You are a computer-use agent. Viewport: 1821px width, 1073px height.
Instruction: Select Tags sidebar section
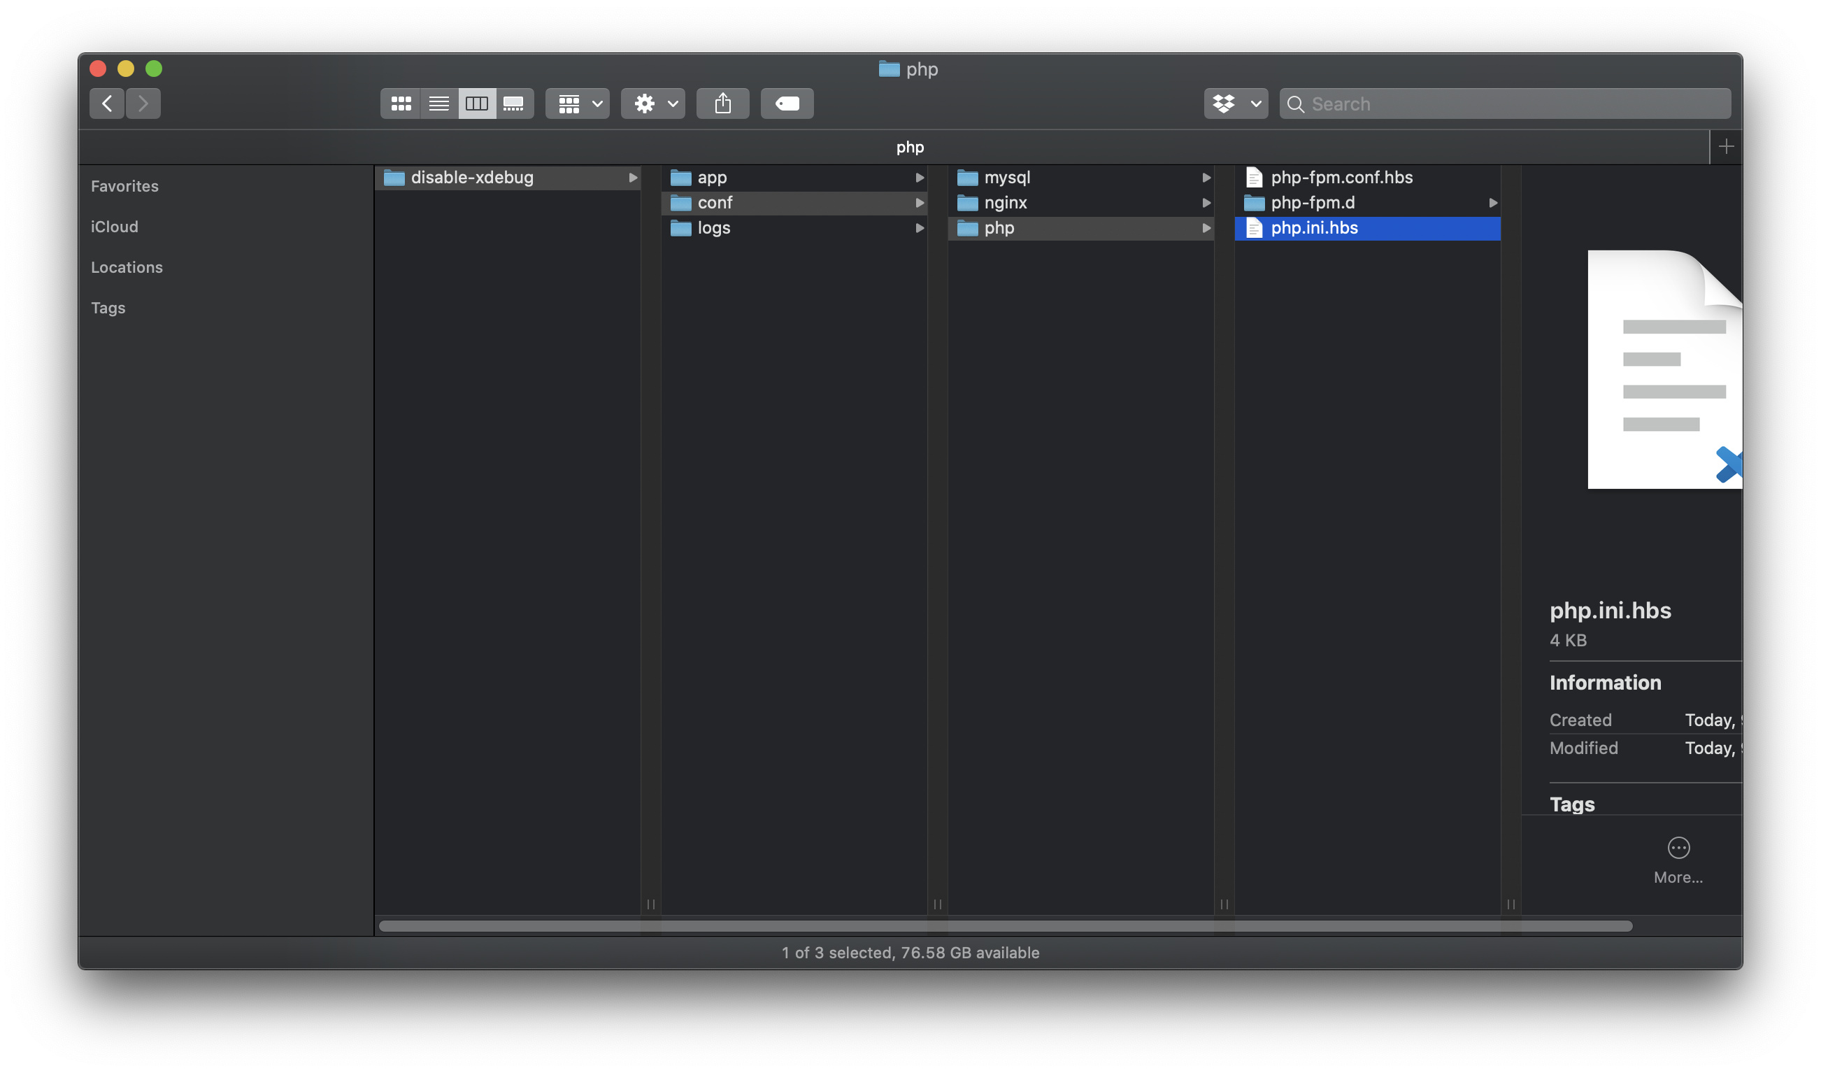108,307
